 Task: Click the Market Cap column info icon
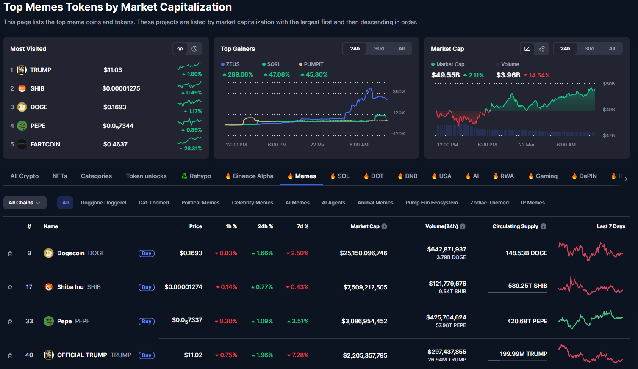384,226
